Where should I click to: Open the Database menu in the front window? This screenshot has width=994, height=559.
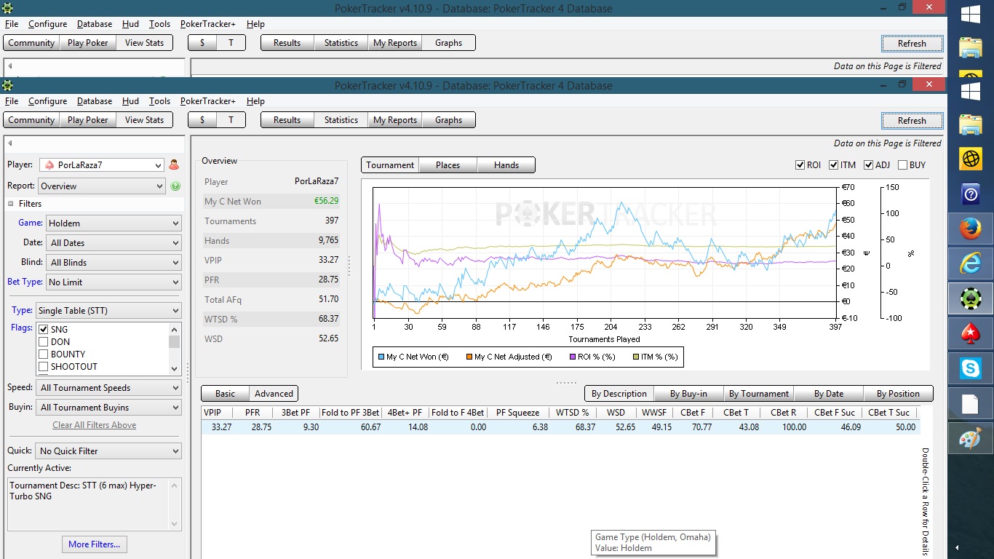(x=95, y=101)
